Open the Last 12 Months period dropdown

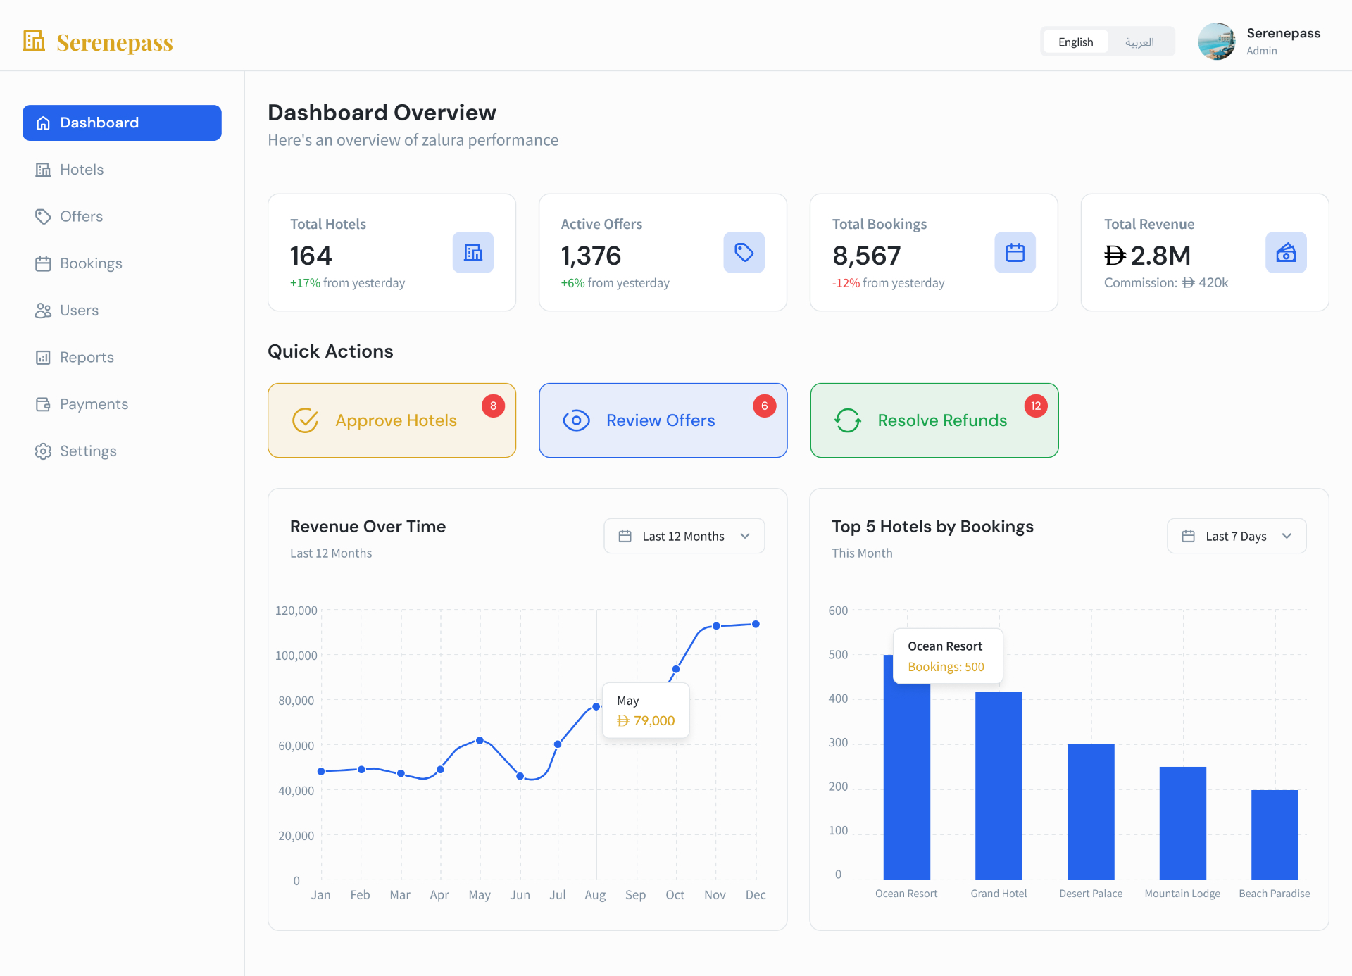[x=684, y=536]
